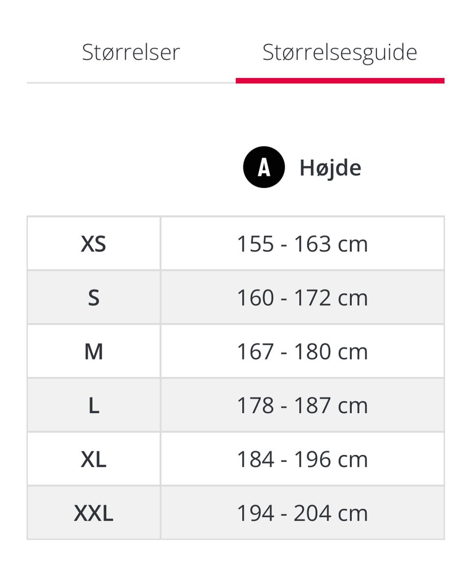Select the XS size cell
Screen dimensions: 471x585
(x=93, y=244)
